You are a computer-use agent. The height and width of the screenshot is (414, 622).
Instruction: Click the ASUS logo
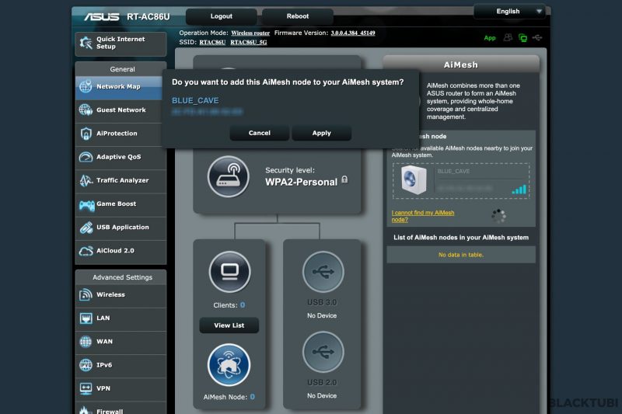(x=102, y=16)
